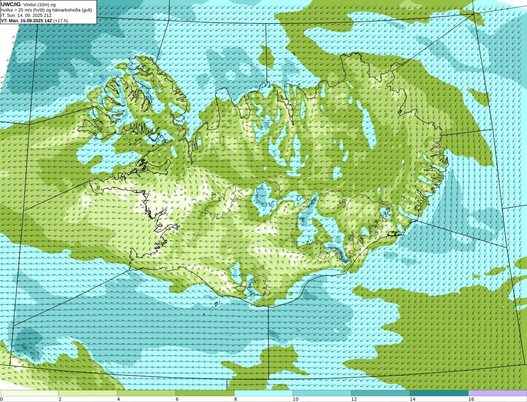Screen dimensions: 527x402
Task: Click the "hviður > 25 m/s (hvítt)" description line
Action: point(47,10)
